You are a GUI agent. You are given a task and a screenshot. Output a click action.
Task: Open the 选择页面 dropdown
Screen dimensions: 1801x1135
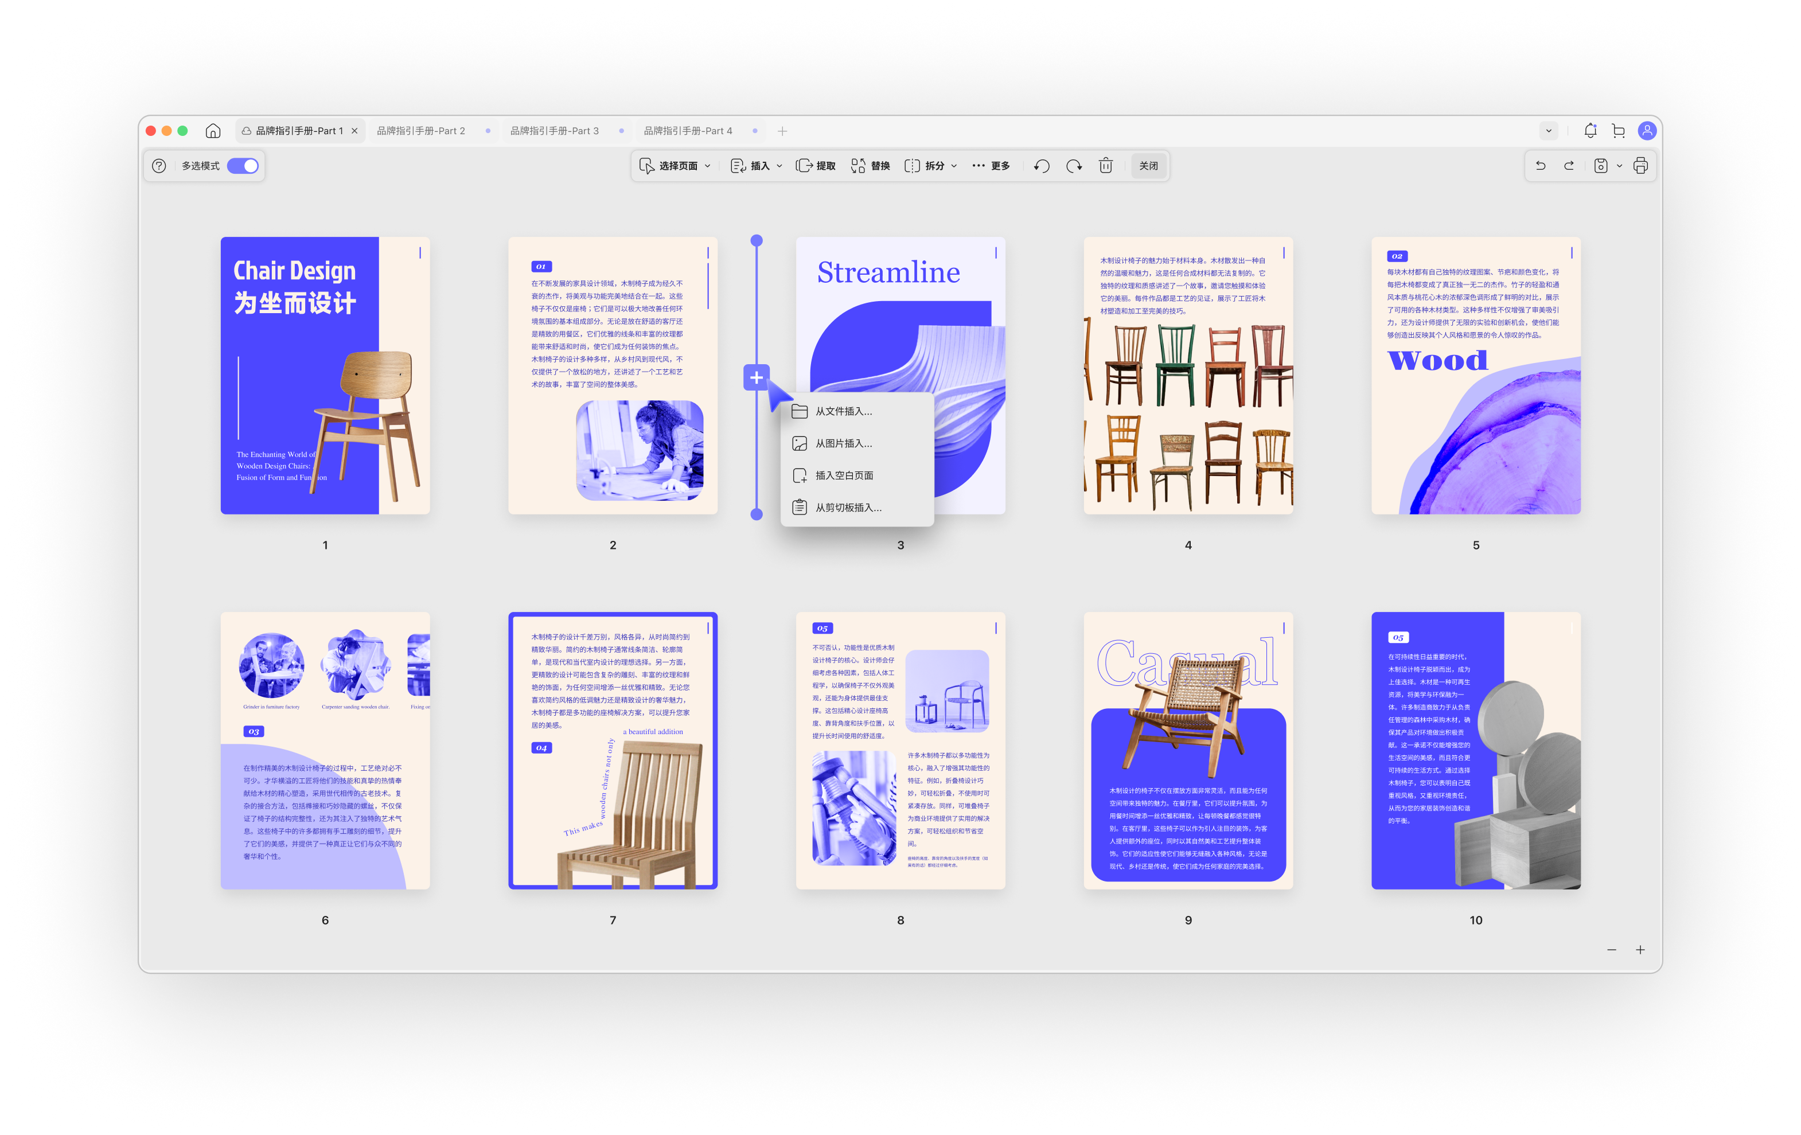676,166
